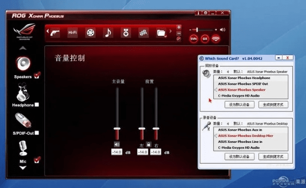Mute master volume via speaker icon
This screenshot has height=188, width=306.
(117, 144)
